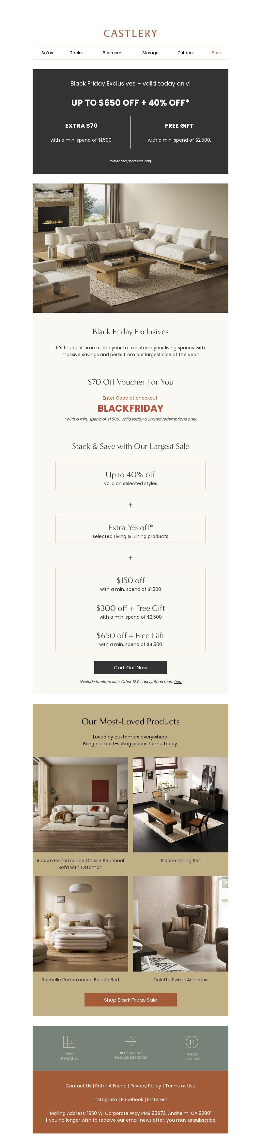Click the 14-Day Returns icon

point(192,1042)
